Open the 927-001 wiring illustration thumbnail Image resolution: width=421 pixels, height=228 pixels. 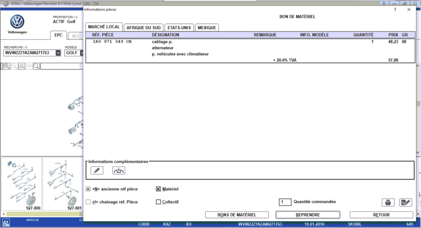click(63, 184)
